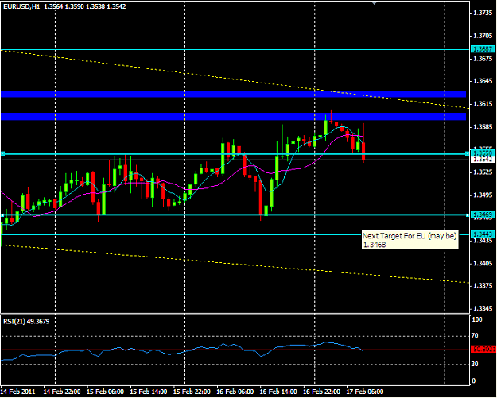
Task: Click the 1.3525 price scale value
Action: [x=483, y=172]
